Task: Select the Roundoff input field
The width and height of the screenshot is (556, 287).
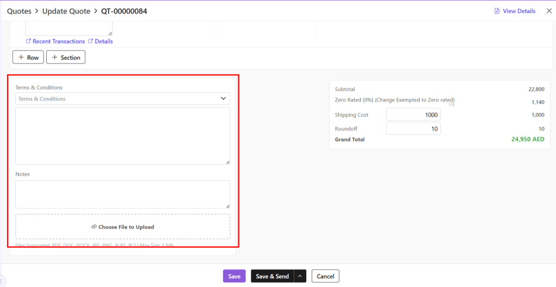Action: [413, 129]
